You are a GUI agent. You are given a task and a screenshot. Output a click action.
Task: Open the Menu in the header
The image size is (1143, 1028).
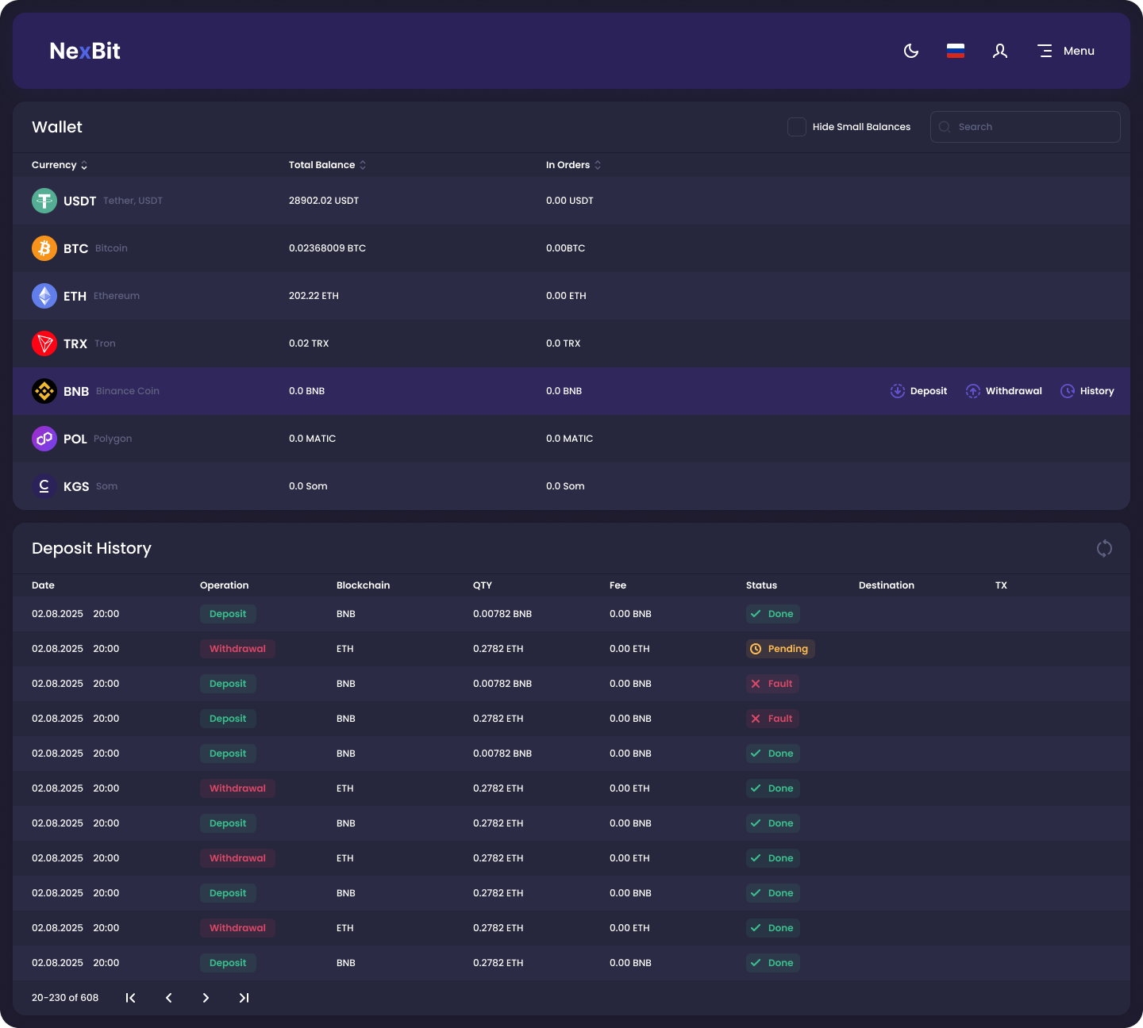(1065, 50)
